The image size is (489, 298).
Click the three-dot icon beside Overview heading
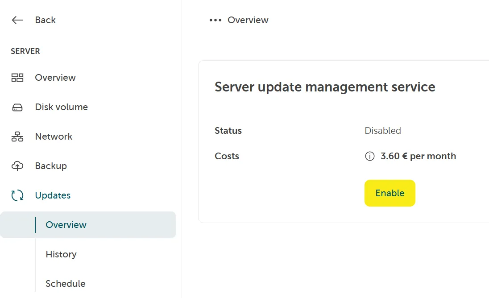point(215,20)
